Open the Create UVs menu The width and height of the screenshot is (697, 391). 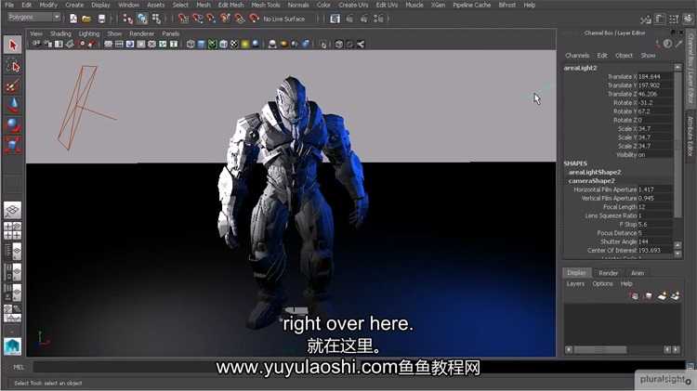353,5
